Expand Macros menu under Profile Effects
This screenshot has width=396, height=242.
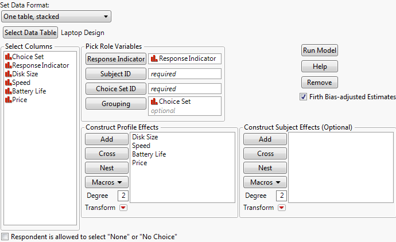click(100, 182)
